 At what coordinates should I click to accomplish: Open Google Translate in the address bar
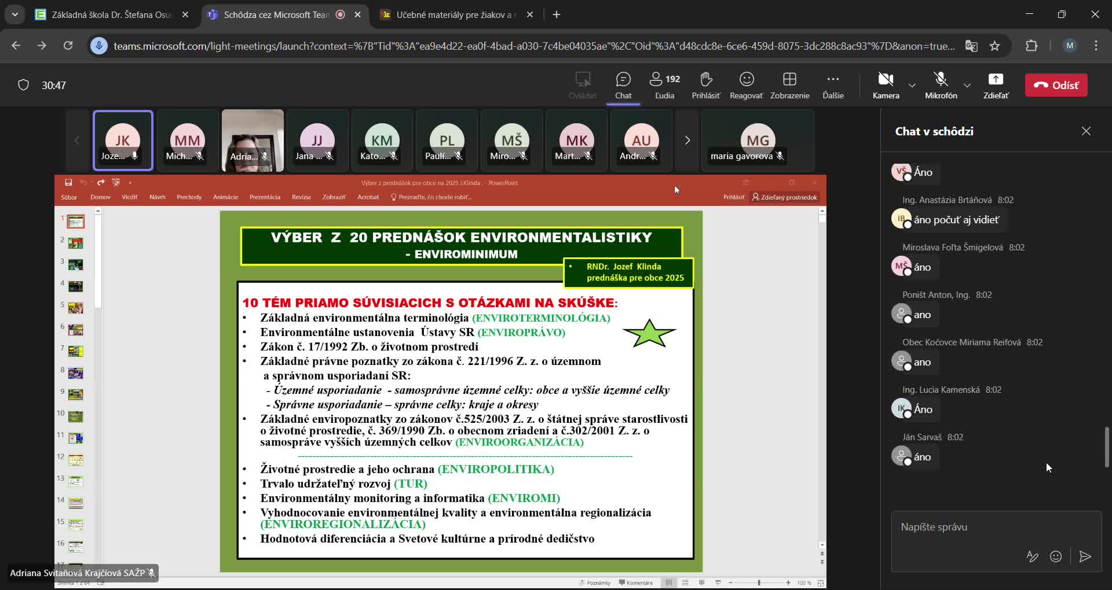(x=972, y=46)
